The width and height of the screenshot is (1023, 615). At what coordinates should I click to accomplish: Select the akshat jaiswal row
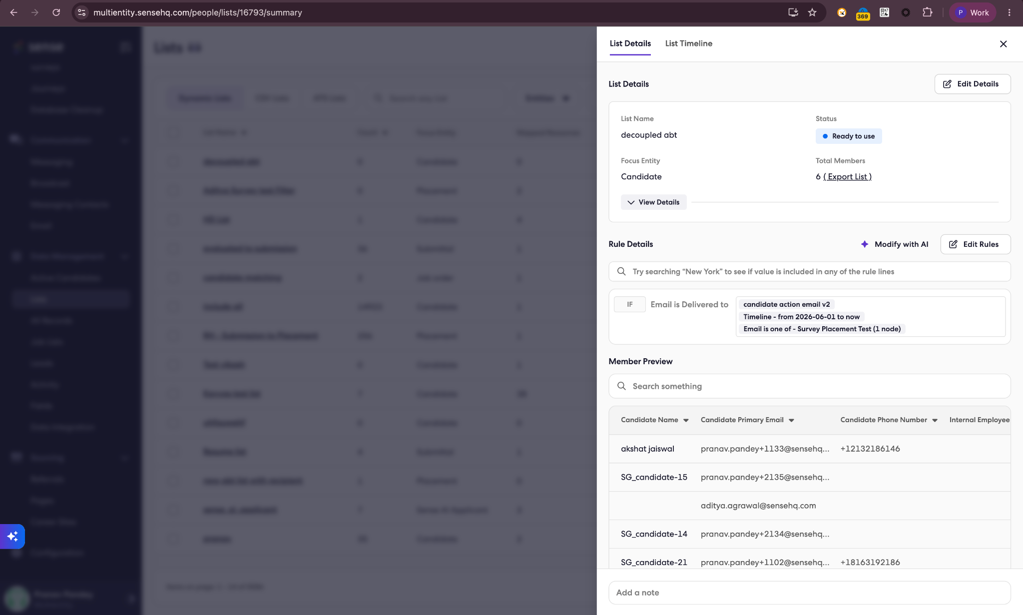click(809, 449)
